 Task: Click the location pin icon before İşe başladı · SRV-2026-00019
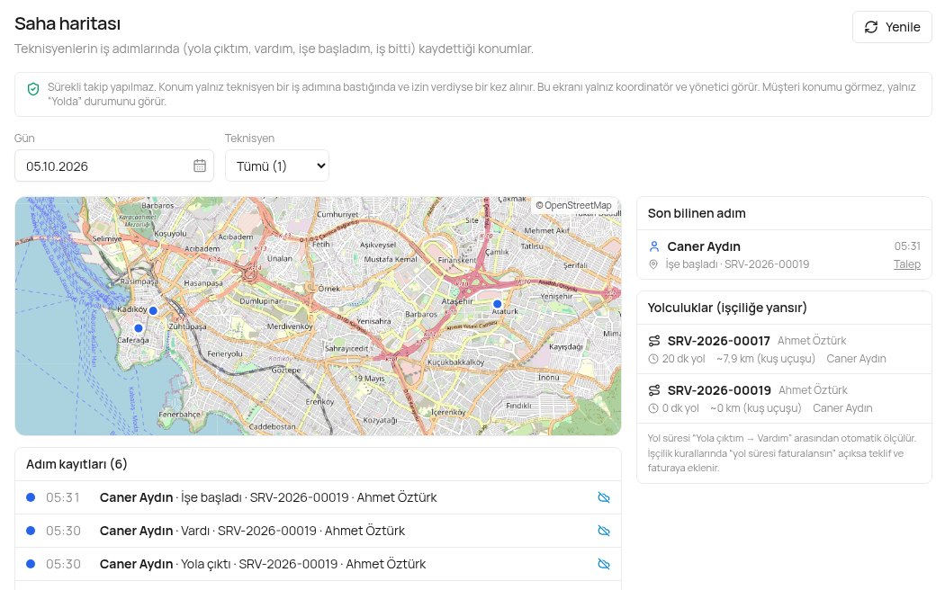tap(652, 264)
